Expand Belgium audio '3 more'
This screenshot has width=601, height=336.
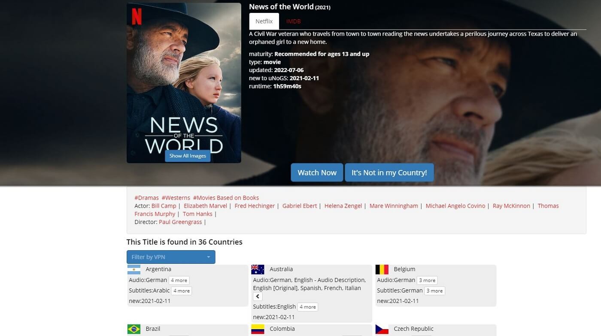pos(427,281)
